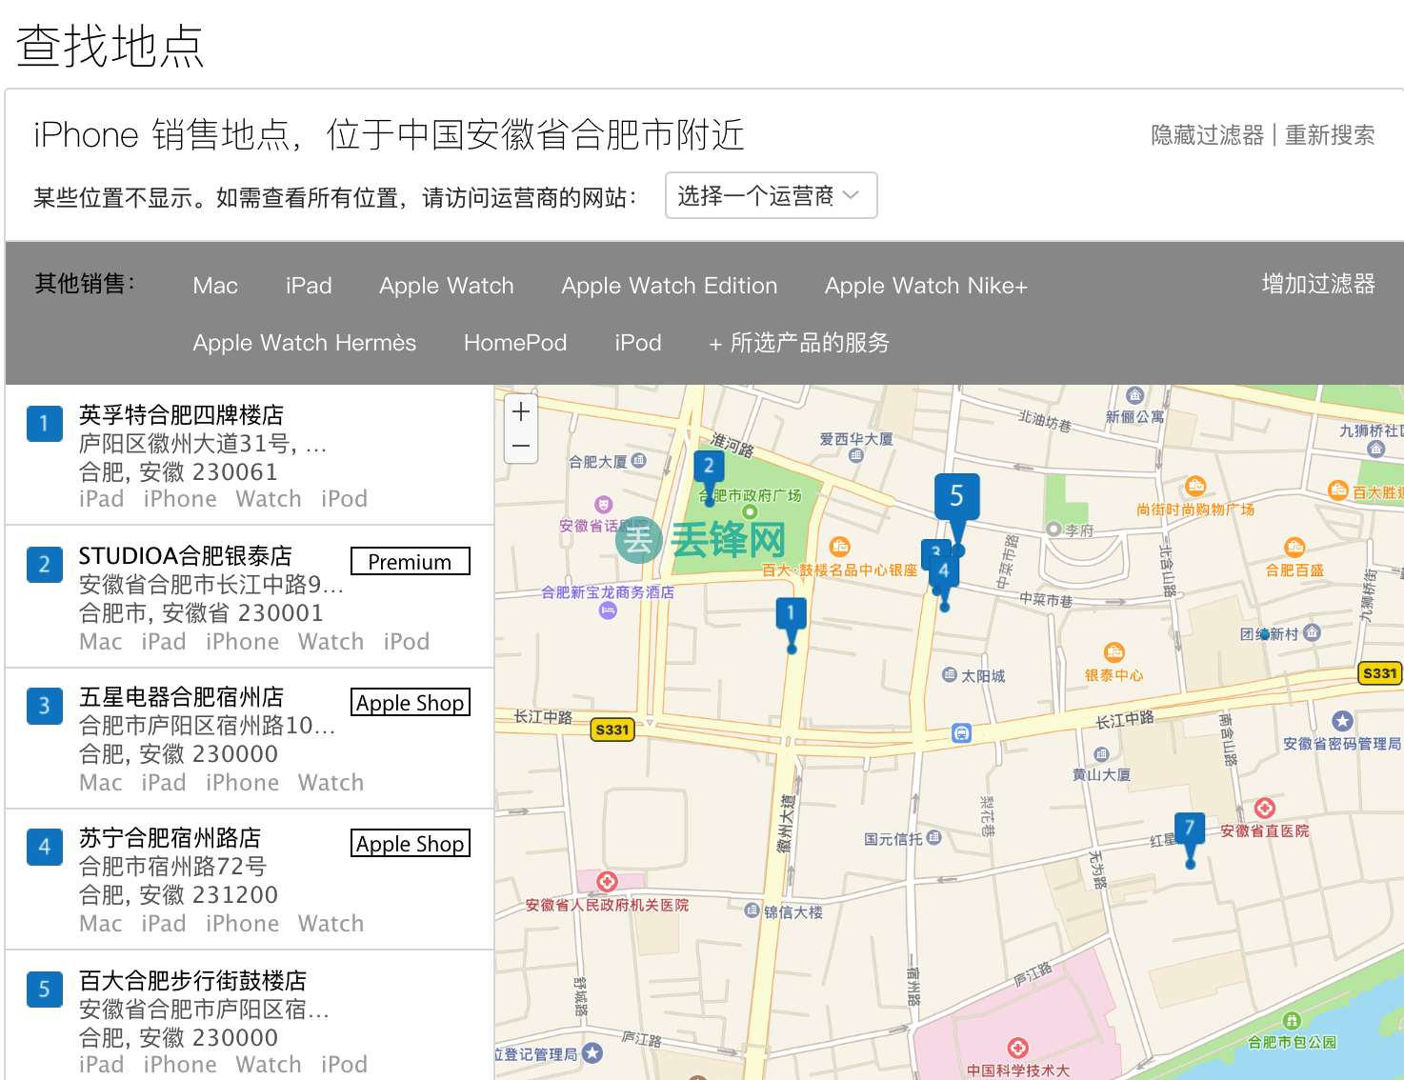Click 百大·鼓楼名品中心银座 label on map
The height and width of the screenshot is (1080, 1404).
coord(840,570)
